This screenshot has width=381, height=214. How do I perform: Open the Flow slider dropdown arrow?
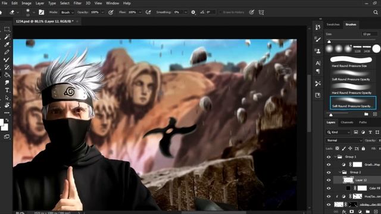coord(140,12)
